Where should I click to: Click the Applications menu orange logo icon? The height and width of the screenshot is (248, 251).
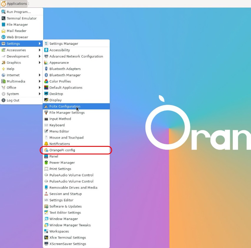3,4
